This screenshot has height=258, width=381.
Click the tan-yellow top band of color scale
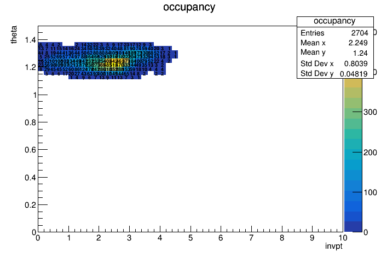[x=353, y=83]
